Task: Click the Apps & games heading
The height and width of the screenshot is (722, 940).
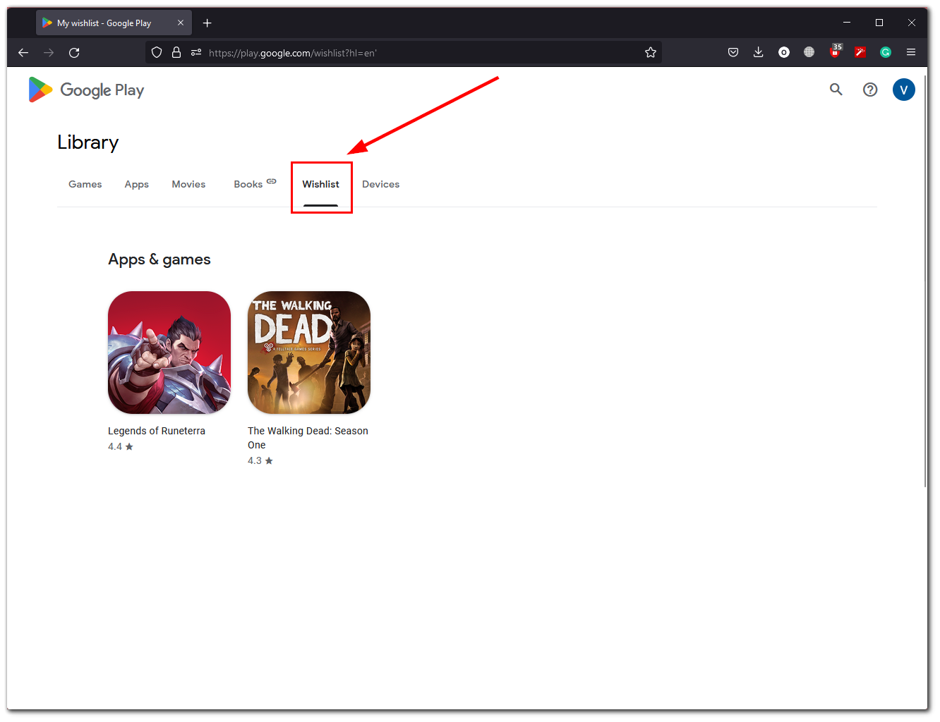Action: point(159,259)
